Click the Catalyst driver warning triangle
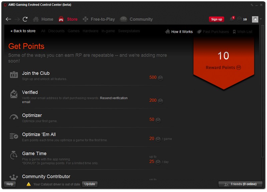The width and height of the screenshot is (267, 192). pos(29,184)
